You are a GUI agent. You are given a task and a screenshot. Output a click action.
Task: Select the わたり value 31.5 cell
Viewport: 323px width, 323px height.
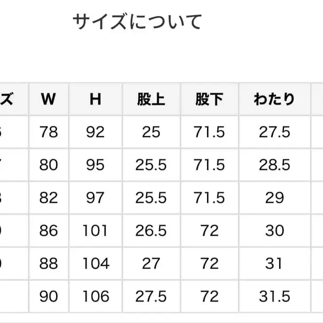[x=274, y=296]
